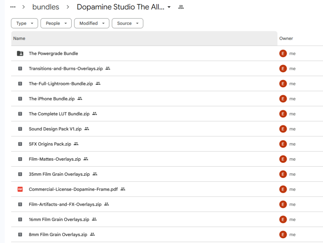
Task: Click zip icon of Sound Design Pack V1.zip
Action: click(20, 129)
